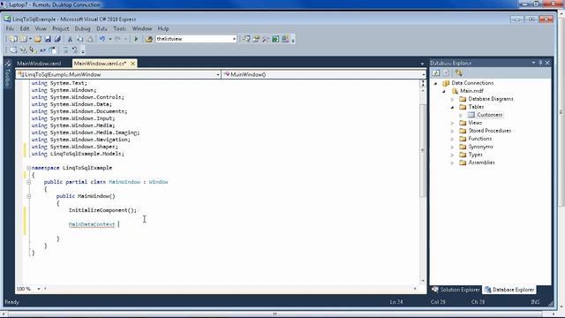The image size is (565, 318).
Task: Select the Customers table
Action: click(489, 115)
